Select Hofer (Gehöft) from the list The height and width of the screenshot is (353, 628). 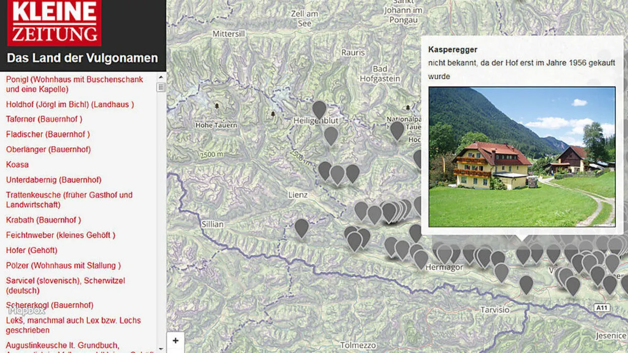click(x=31, y=250)
